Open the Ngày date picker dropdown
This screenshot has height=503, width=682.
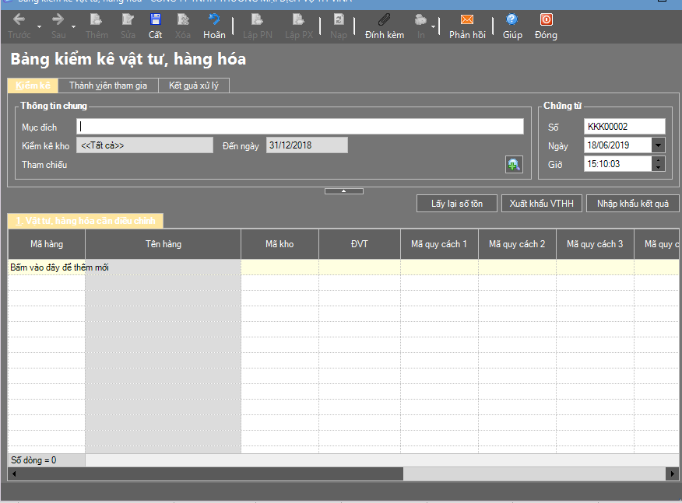click(x=659, y=145)
